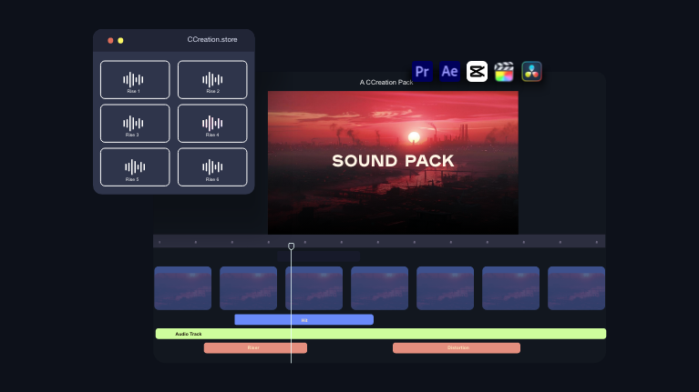Click the first video clip thumbnail
Viewport: 699px width, 392px height.
click(182, 288)
